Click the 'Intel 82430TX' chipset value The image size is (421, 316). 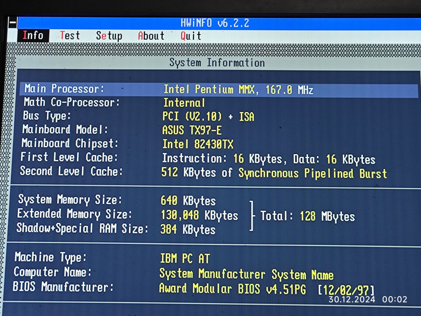click(198, 144)
